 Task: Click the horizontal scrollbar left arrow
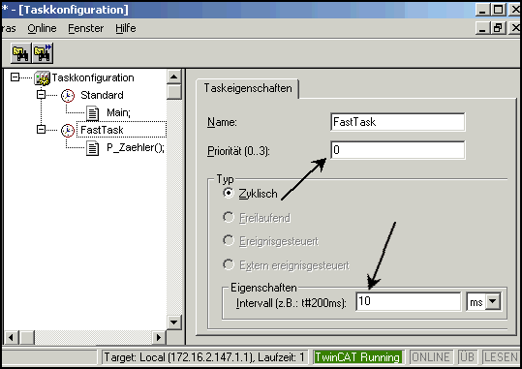click(x=12, y=338)
